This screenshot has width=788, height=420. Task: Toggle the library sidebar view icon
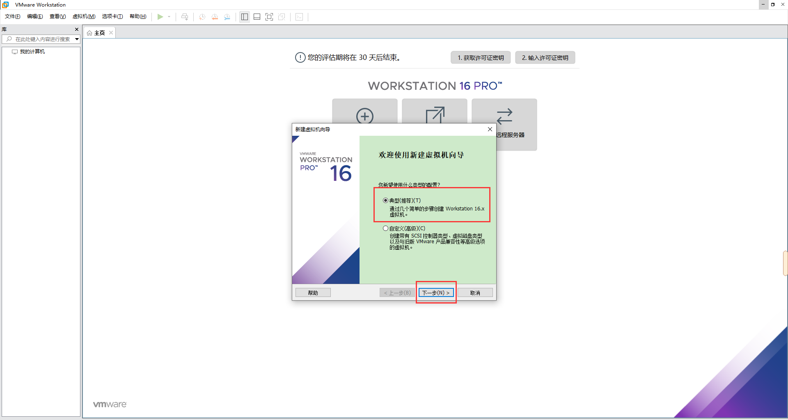pyautogui.click(x=245, y=17)
